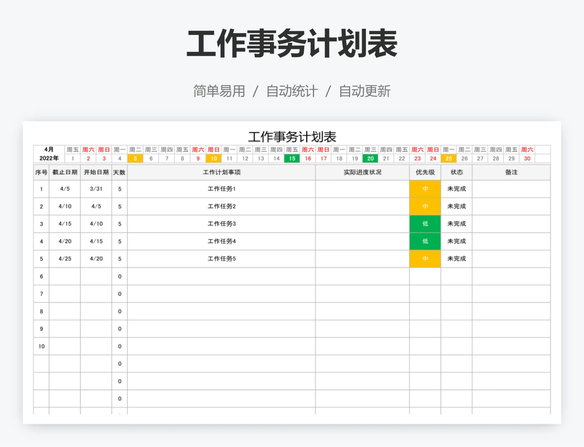Click the 未完成 status of 工作任务2
Image resolution: width=584 pixels, height=447 pixels.
point(456,206)
